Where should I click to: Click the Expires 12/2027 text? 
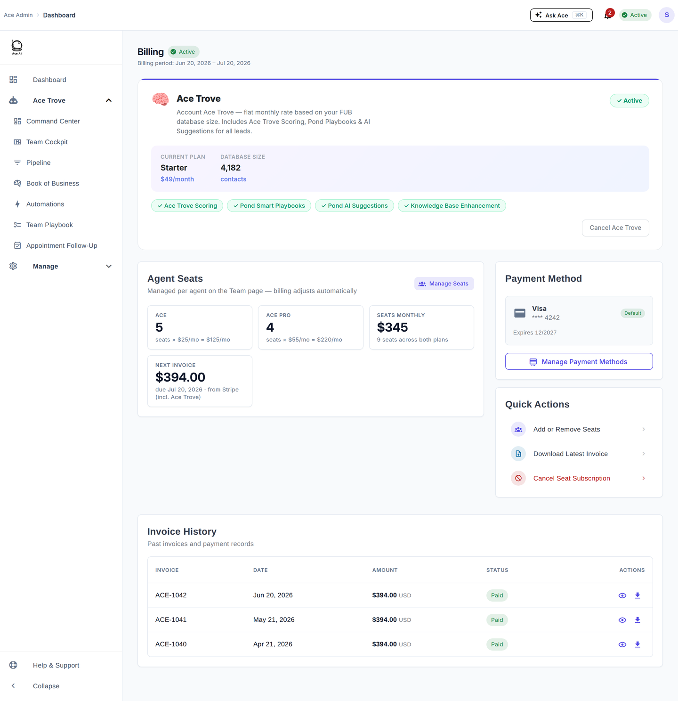coord(535,333)
